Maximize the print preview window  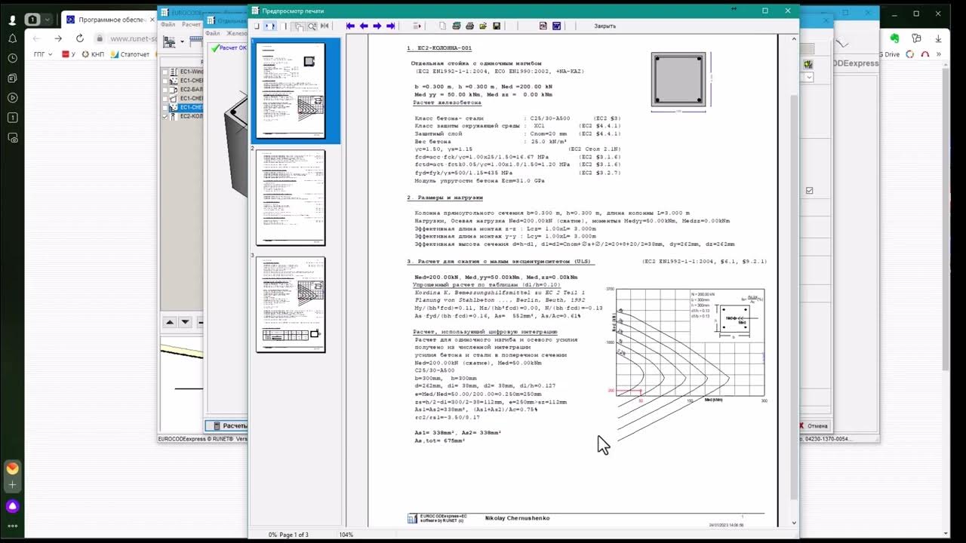[x=764, y=11]
